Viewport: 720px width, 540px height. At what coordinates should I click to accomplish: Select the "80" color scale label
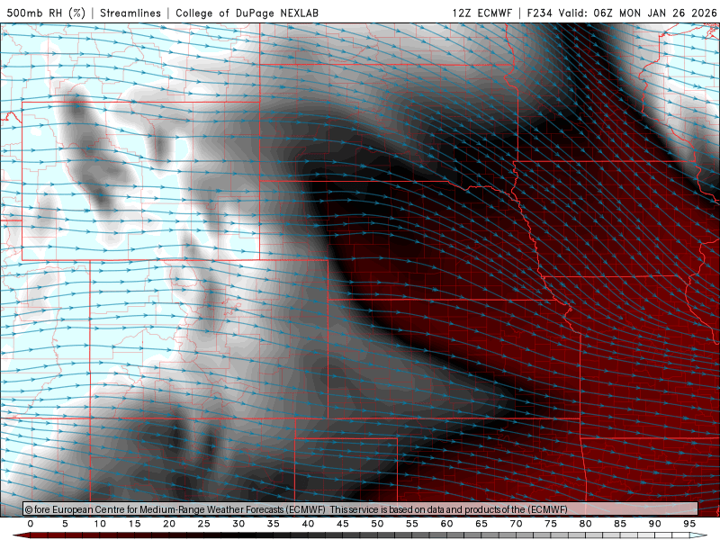coord(586,524)
